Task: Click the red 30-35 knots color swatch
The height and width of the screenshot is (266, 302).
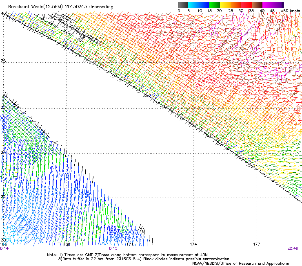Action: 246,5
